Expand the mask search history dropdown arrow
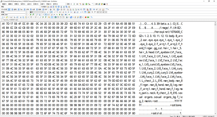The width and height of the screenshot is (217, 117). point(26,14)
